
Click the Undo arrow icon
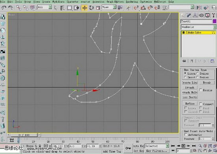[x=4, y=7]
